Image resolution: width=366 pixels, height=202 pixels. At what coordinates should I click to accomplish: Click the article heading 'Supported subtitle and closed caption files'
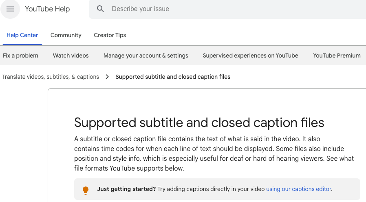[x=199, y=122]
